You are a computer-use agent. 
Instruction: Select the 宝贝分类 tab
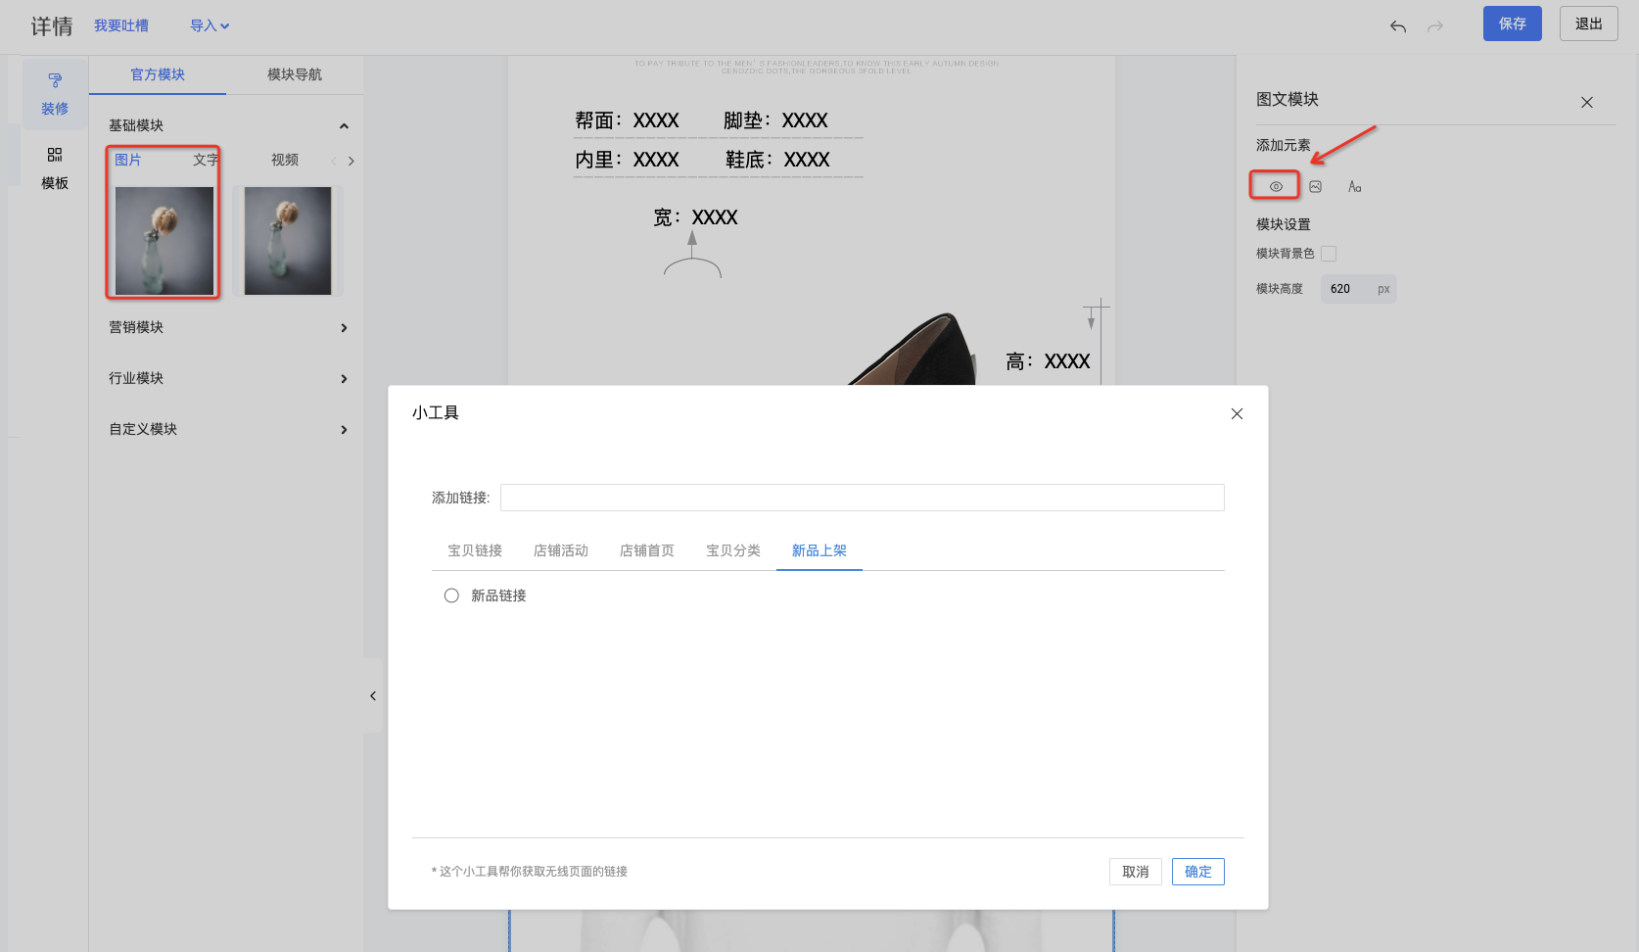tap(733, 550)
